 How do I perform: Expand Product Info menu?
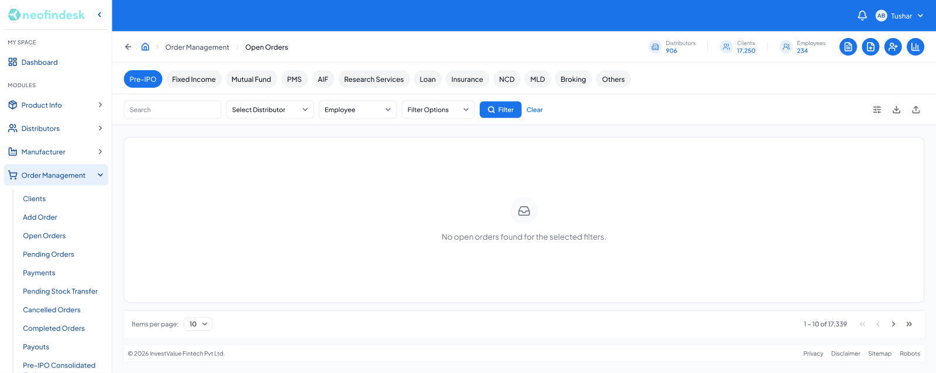[x=56, y=105]
